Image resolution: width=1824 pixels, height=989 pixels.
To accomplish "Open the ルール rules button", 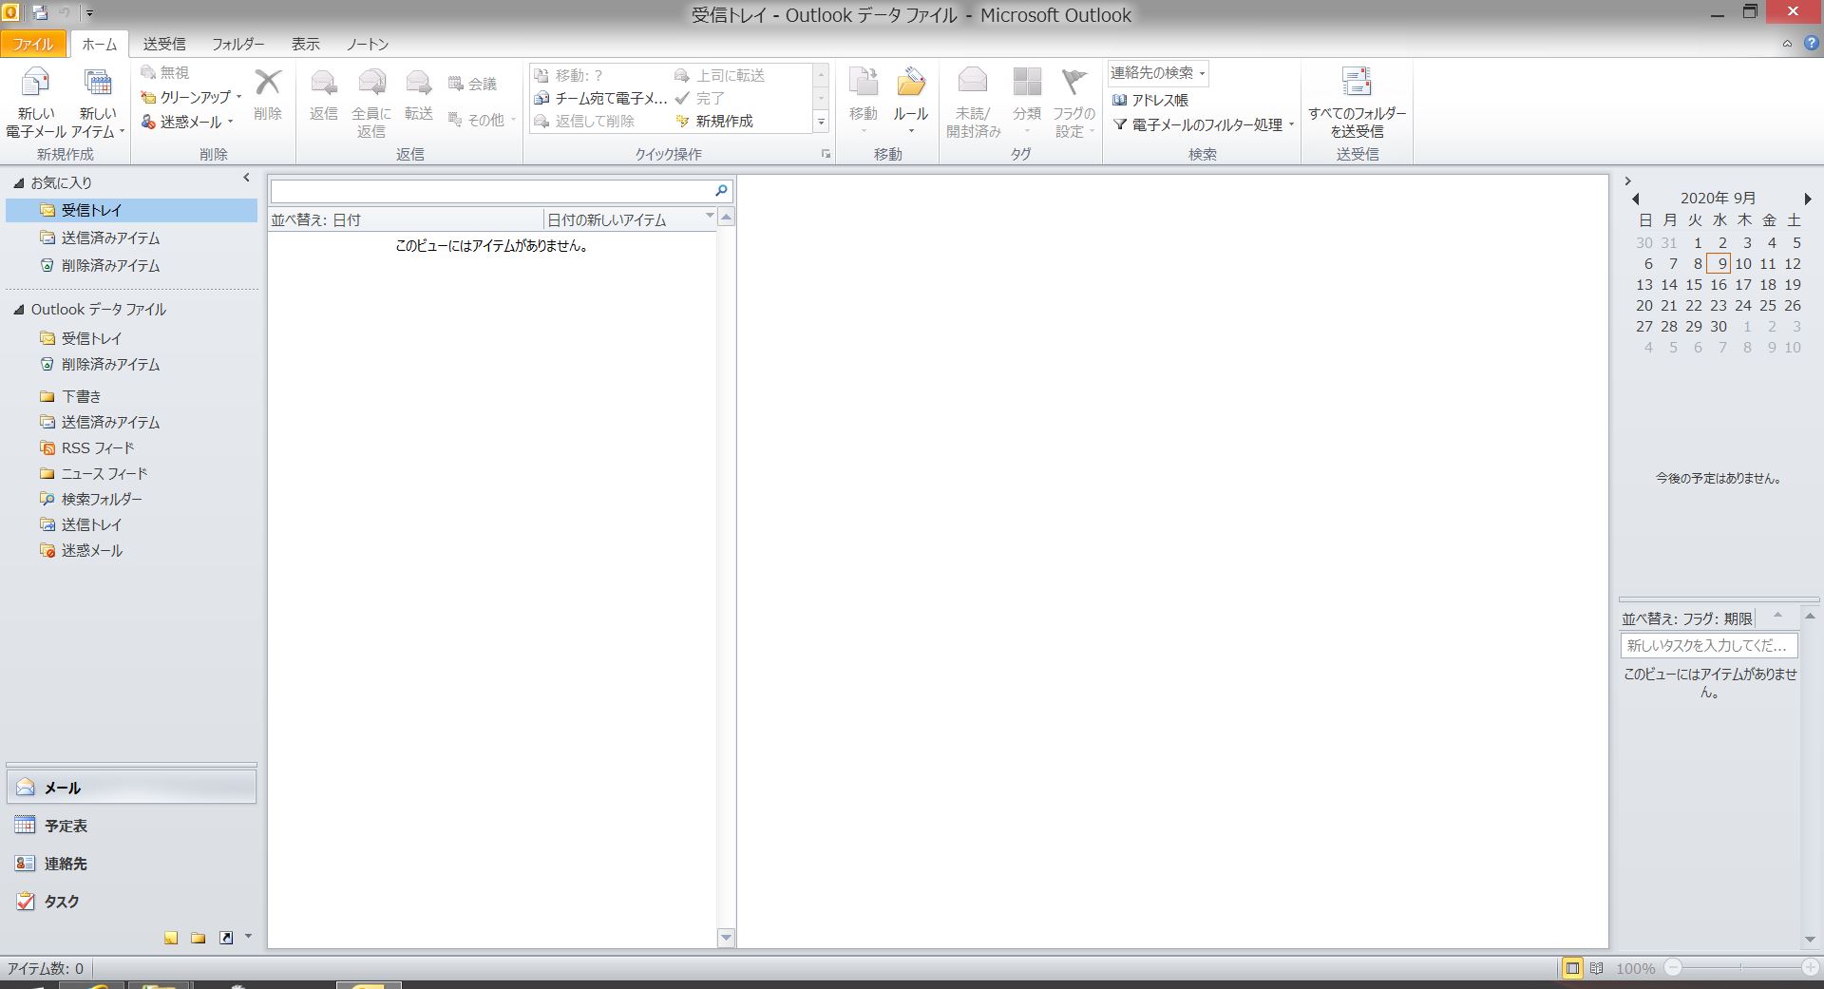I will pyautogui.click(x=910, y=101).
